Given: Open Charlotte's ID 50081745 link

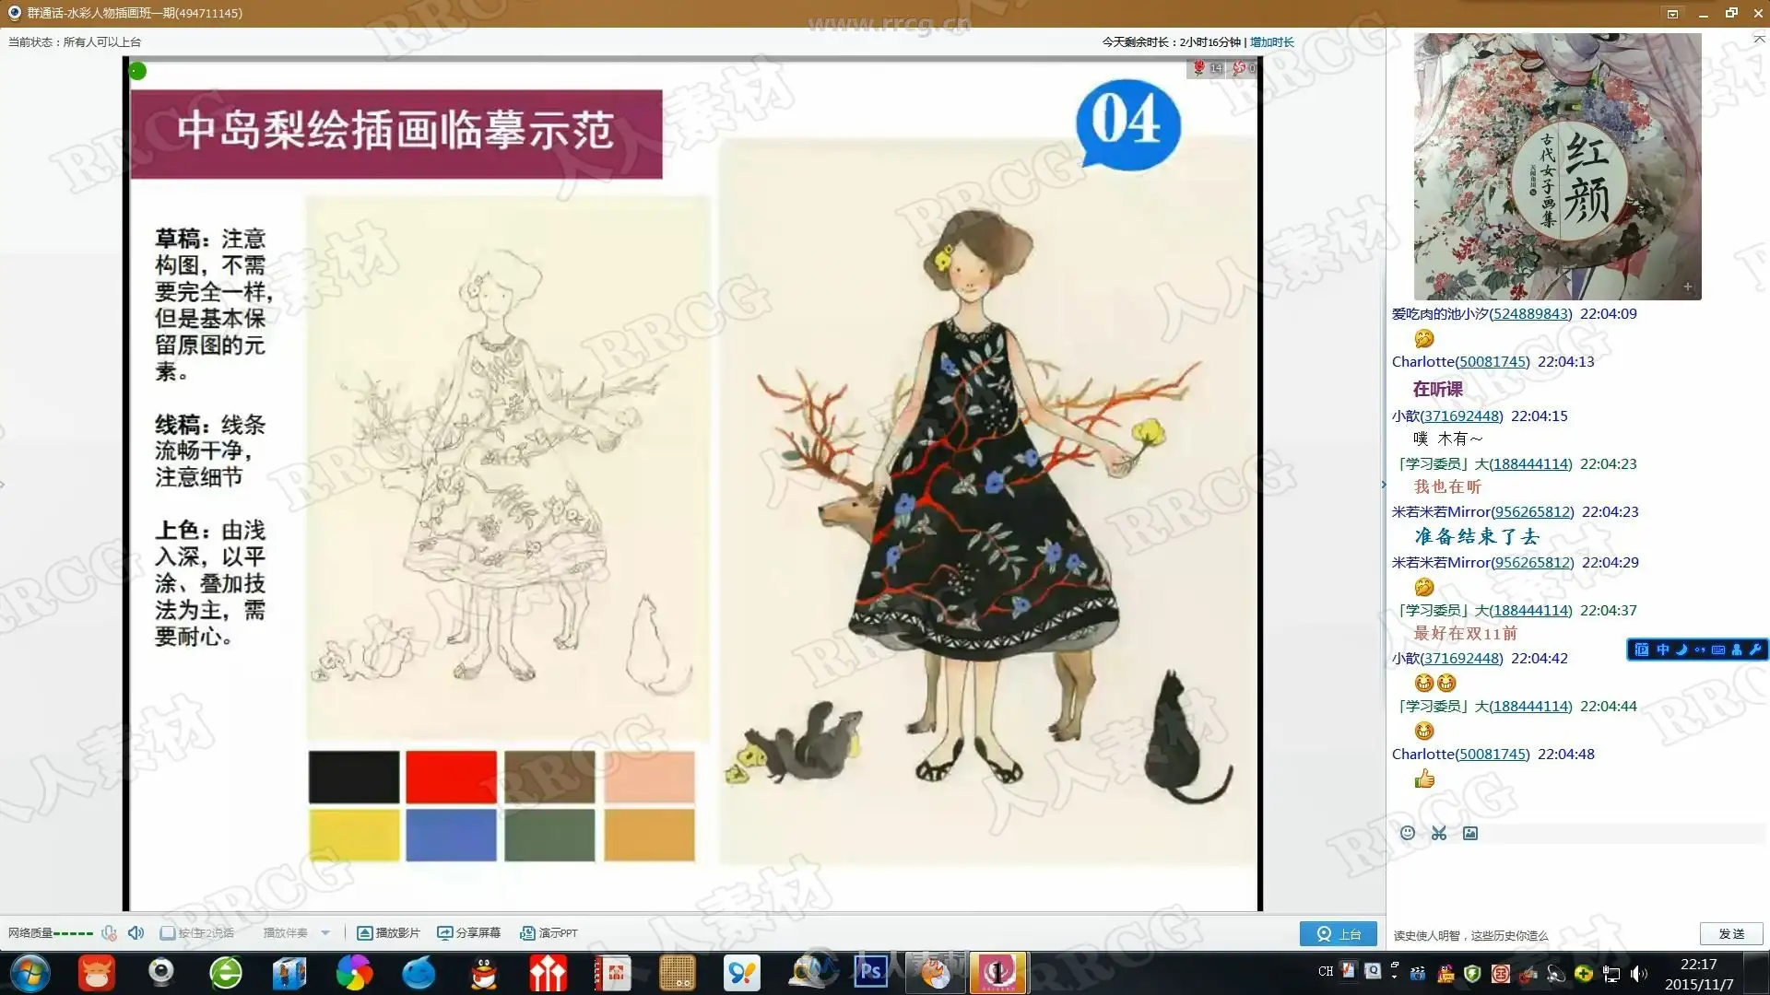Looking at the screenshot, I should click(x=1493, y=362).
